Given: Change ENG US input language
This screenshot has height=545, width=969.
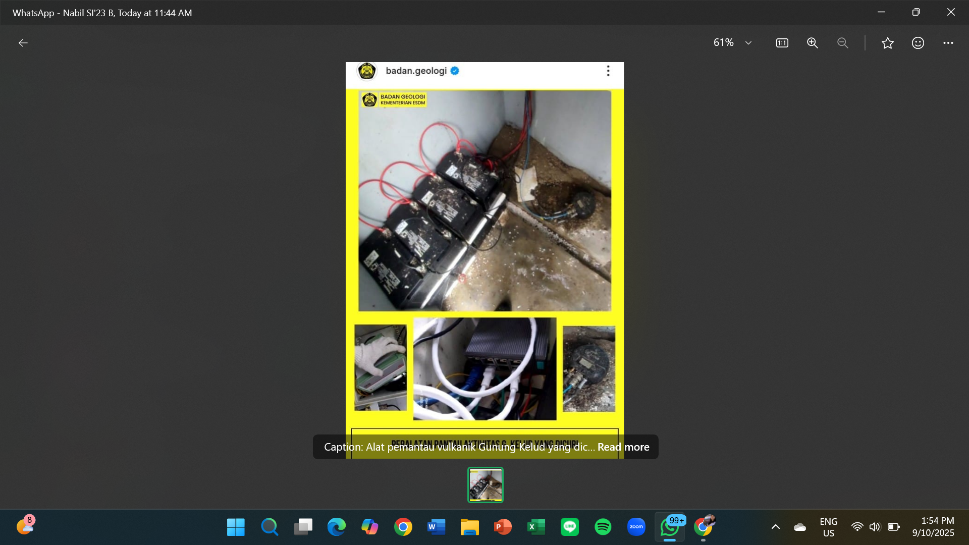Looking at the screenshot, I should coord(829,527).
